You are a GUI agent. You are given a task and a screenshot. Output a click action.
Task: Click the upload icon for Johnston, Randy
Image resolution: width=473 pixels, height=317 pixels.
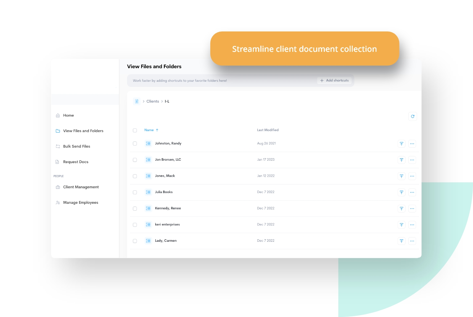(401, 144)
